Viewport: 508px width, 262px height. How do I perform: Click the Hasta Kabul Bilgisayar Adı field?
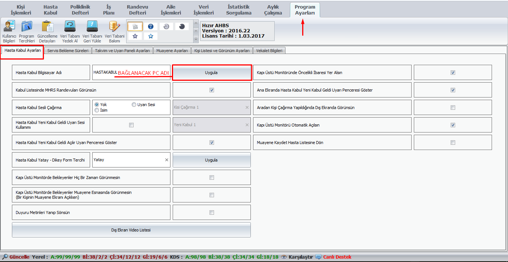105,72
